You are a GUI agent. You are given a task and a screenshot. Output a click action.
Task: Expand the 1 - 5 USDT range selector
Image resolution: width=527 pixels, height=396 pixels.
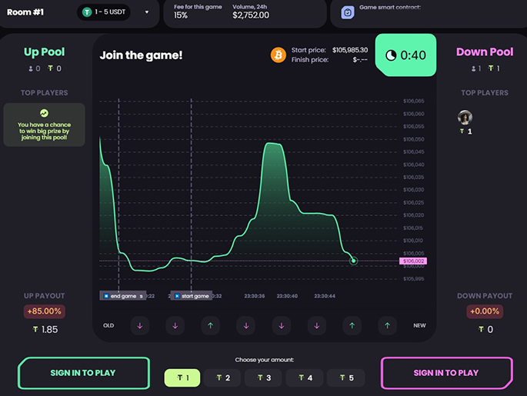pyautogui.click(x=115, y=12)
